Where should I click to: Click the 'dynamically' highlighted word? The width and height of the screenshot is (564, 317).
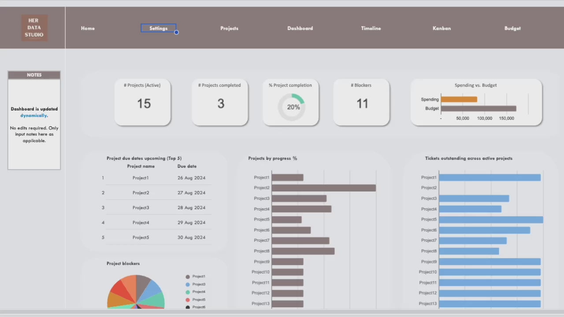34,115
